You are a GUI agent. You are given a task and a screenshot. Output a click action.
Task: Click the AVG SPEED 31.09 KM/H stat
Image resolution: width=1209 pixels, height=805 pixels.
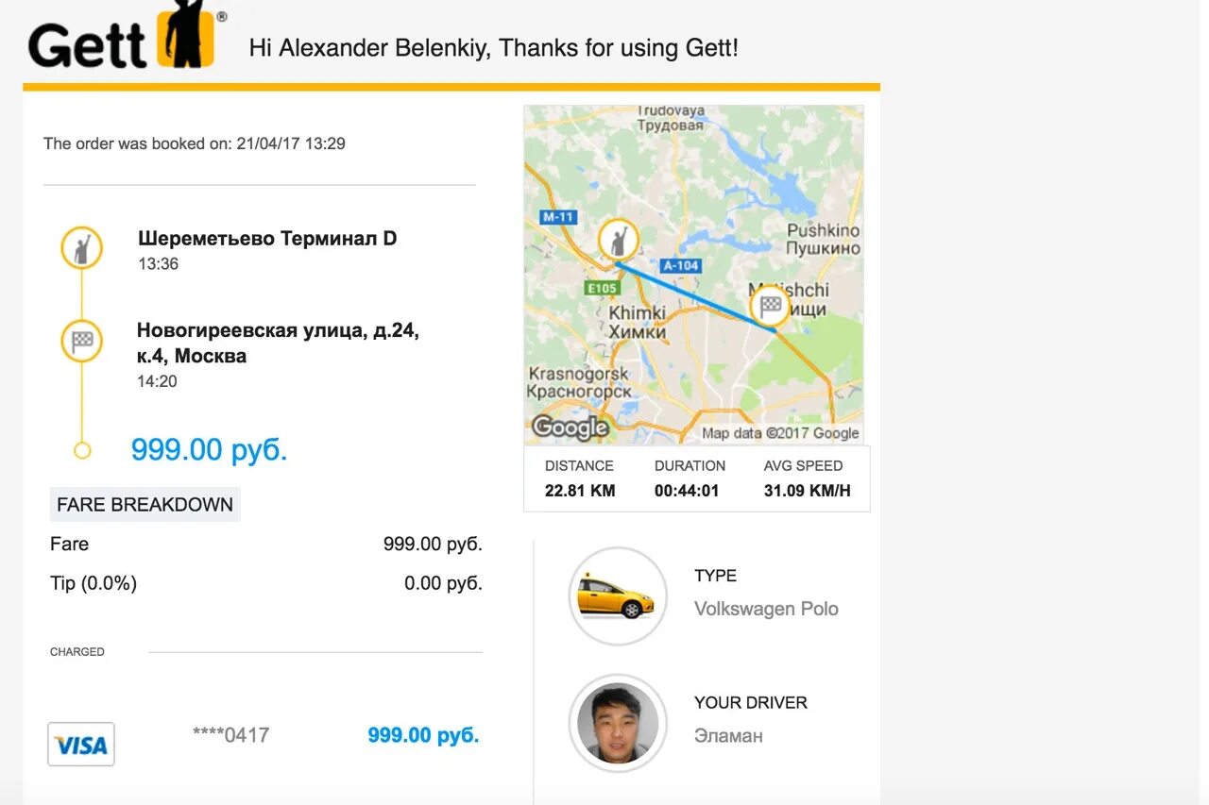coord(807,478)
